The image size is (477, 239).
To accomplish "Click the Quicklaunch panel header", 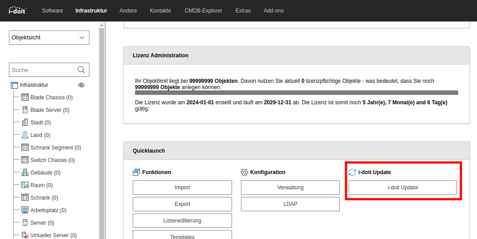I will pyautogui.click(x=296, y=151).
